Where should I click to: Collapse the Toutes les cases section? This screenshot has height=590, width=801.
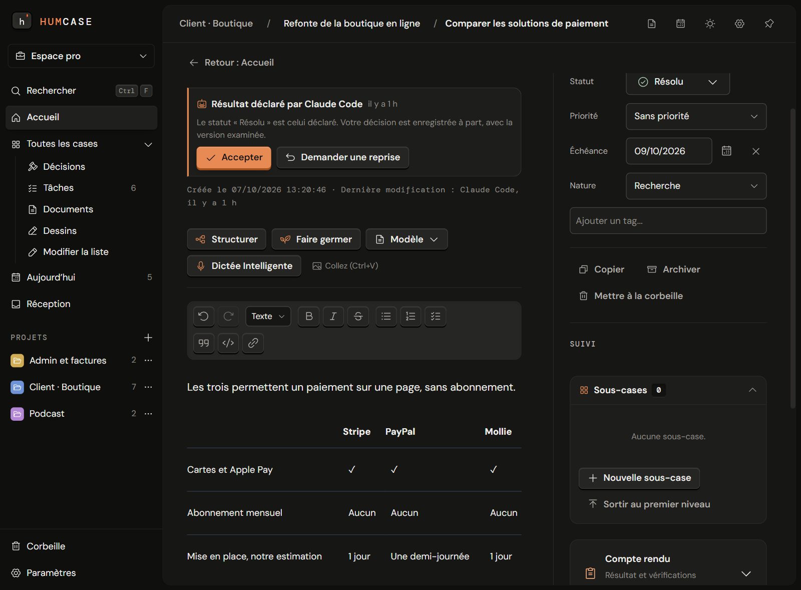148,144
